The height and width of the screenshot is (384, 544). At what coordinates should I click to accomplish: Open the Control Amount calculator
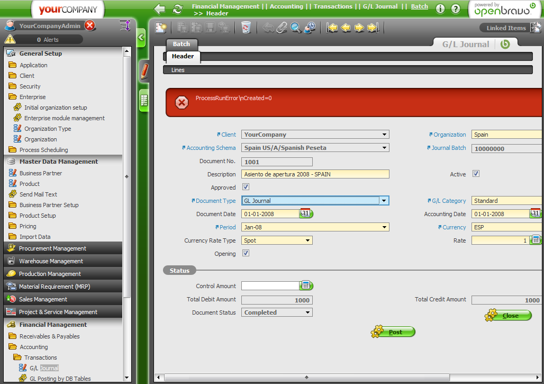click(306, 286)
